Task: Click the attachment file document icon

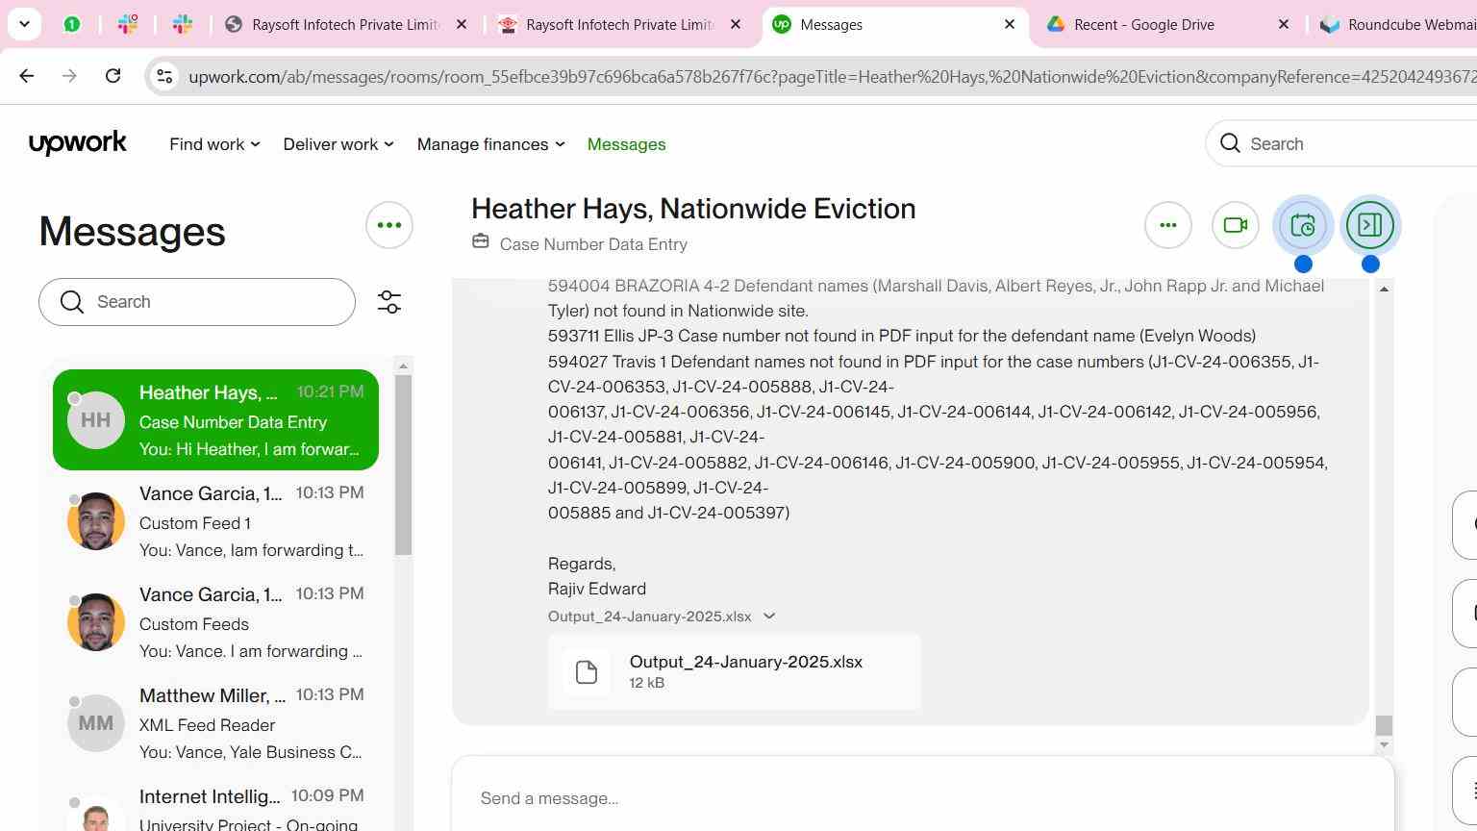Action: [x=587, y=672]
